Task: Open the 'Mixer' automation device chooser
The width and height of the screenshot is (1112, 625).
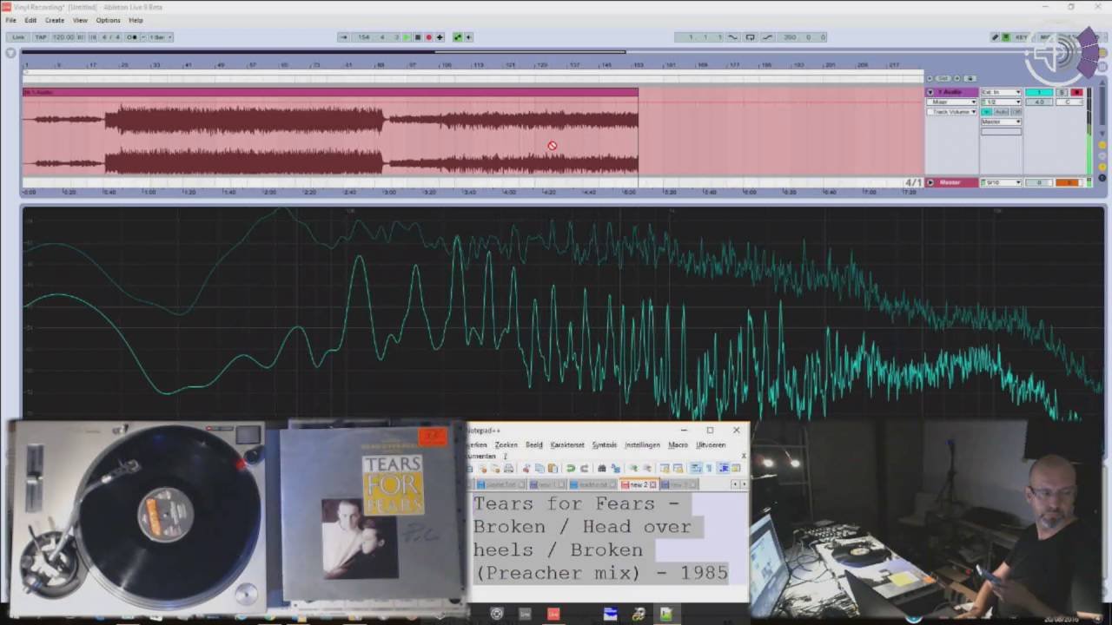Action: point(952,102)
